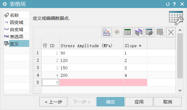The width and height of the screenshot is (187, 110).
Task: Click the slope cell in the 150 row
Action: coord(135,68)
